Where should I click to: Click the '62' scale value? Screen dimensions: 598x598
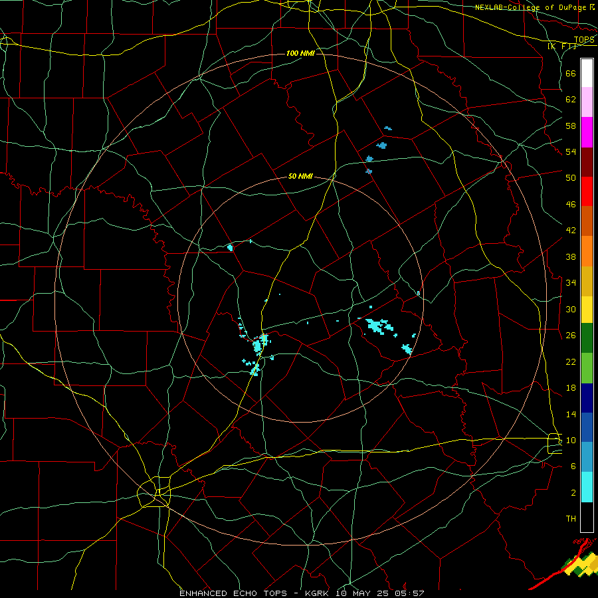[571, 100]
